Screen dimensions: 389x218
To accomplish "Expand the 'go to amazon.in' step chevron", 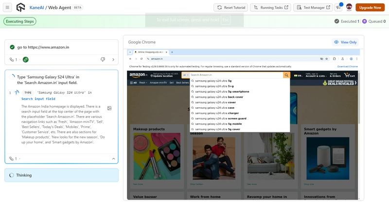I will [x=113, y=59].
